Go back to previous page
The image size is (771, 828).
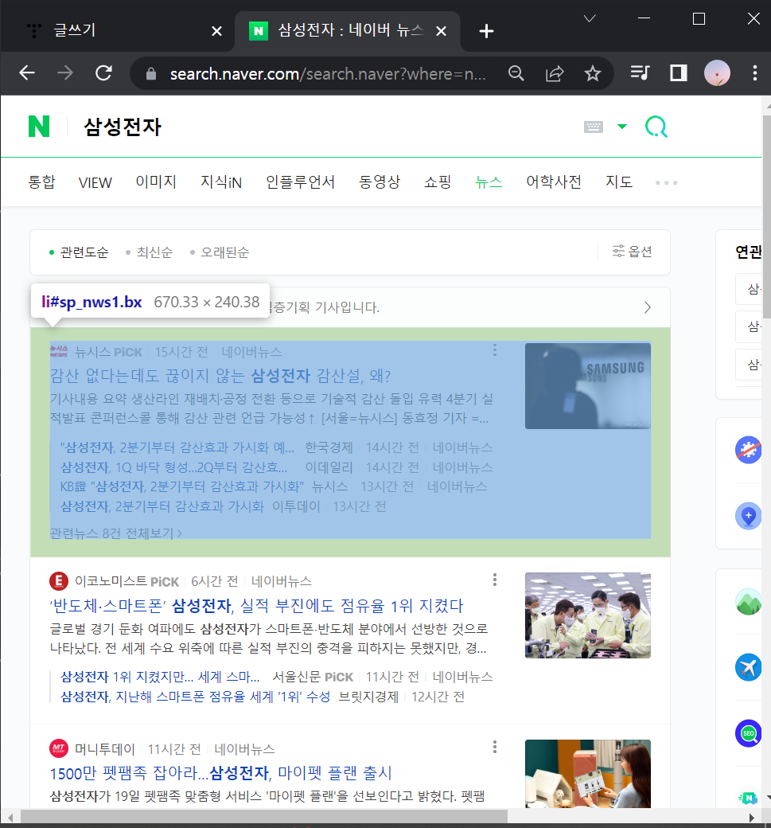pos(27,73)
